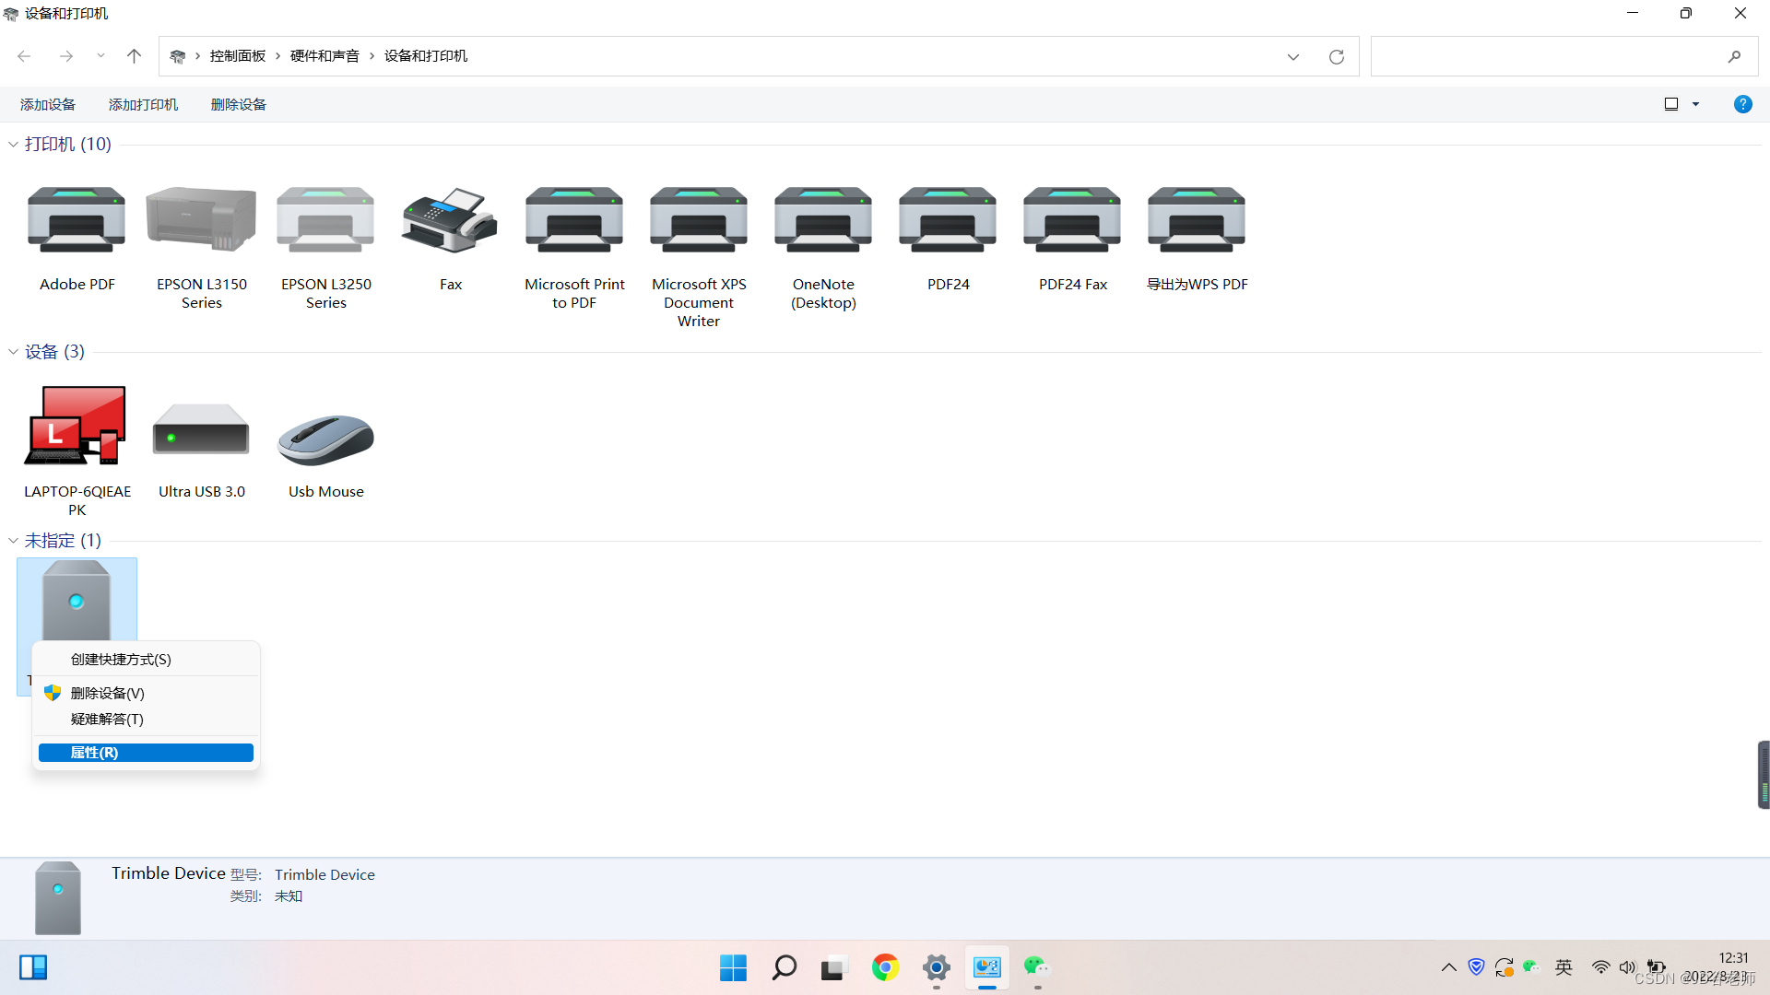
Task: Select the EPSON L3150 Series printer
Action: point(201,221)
